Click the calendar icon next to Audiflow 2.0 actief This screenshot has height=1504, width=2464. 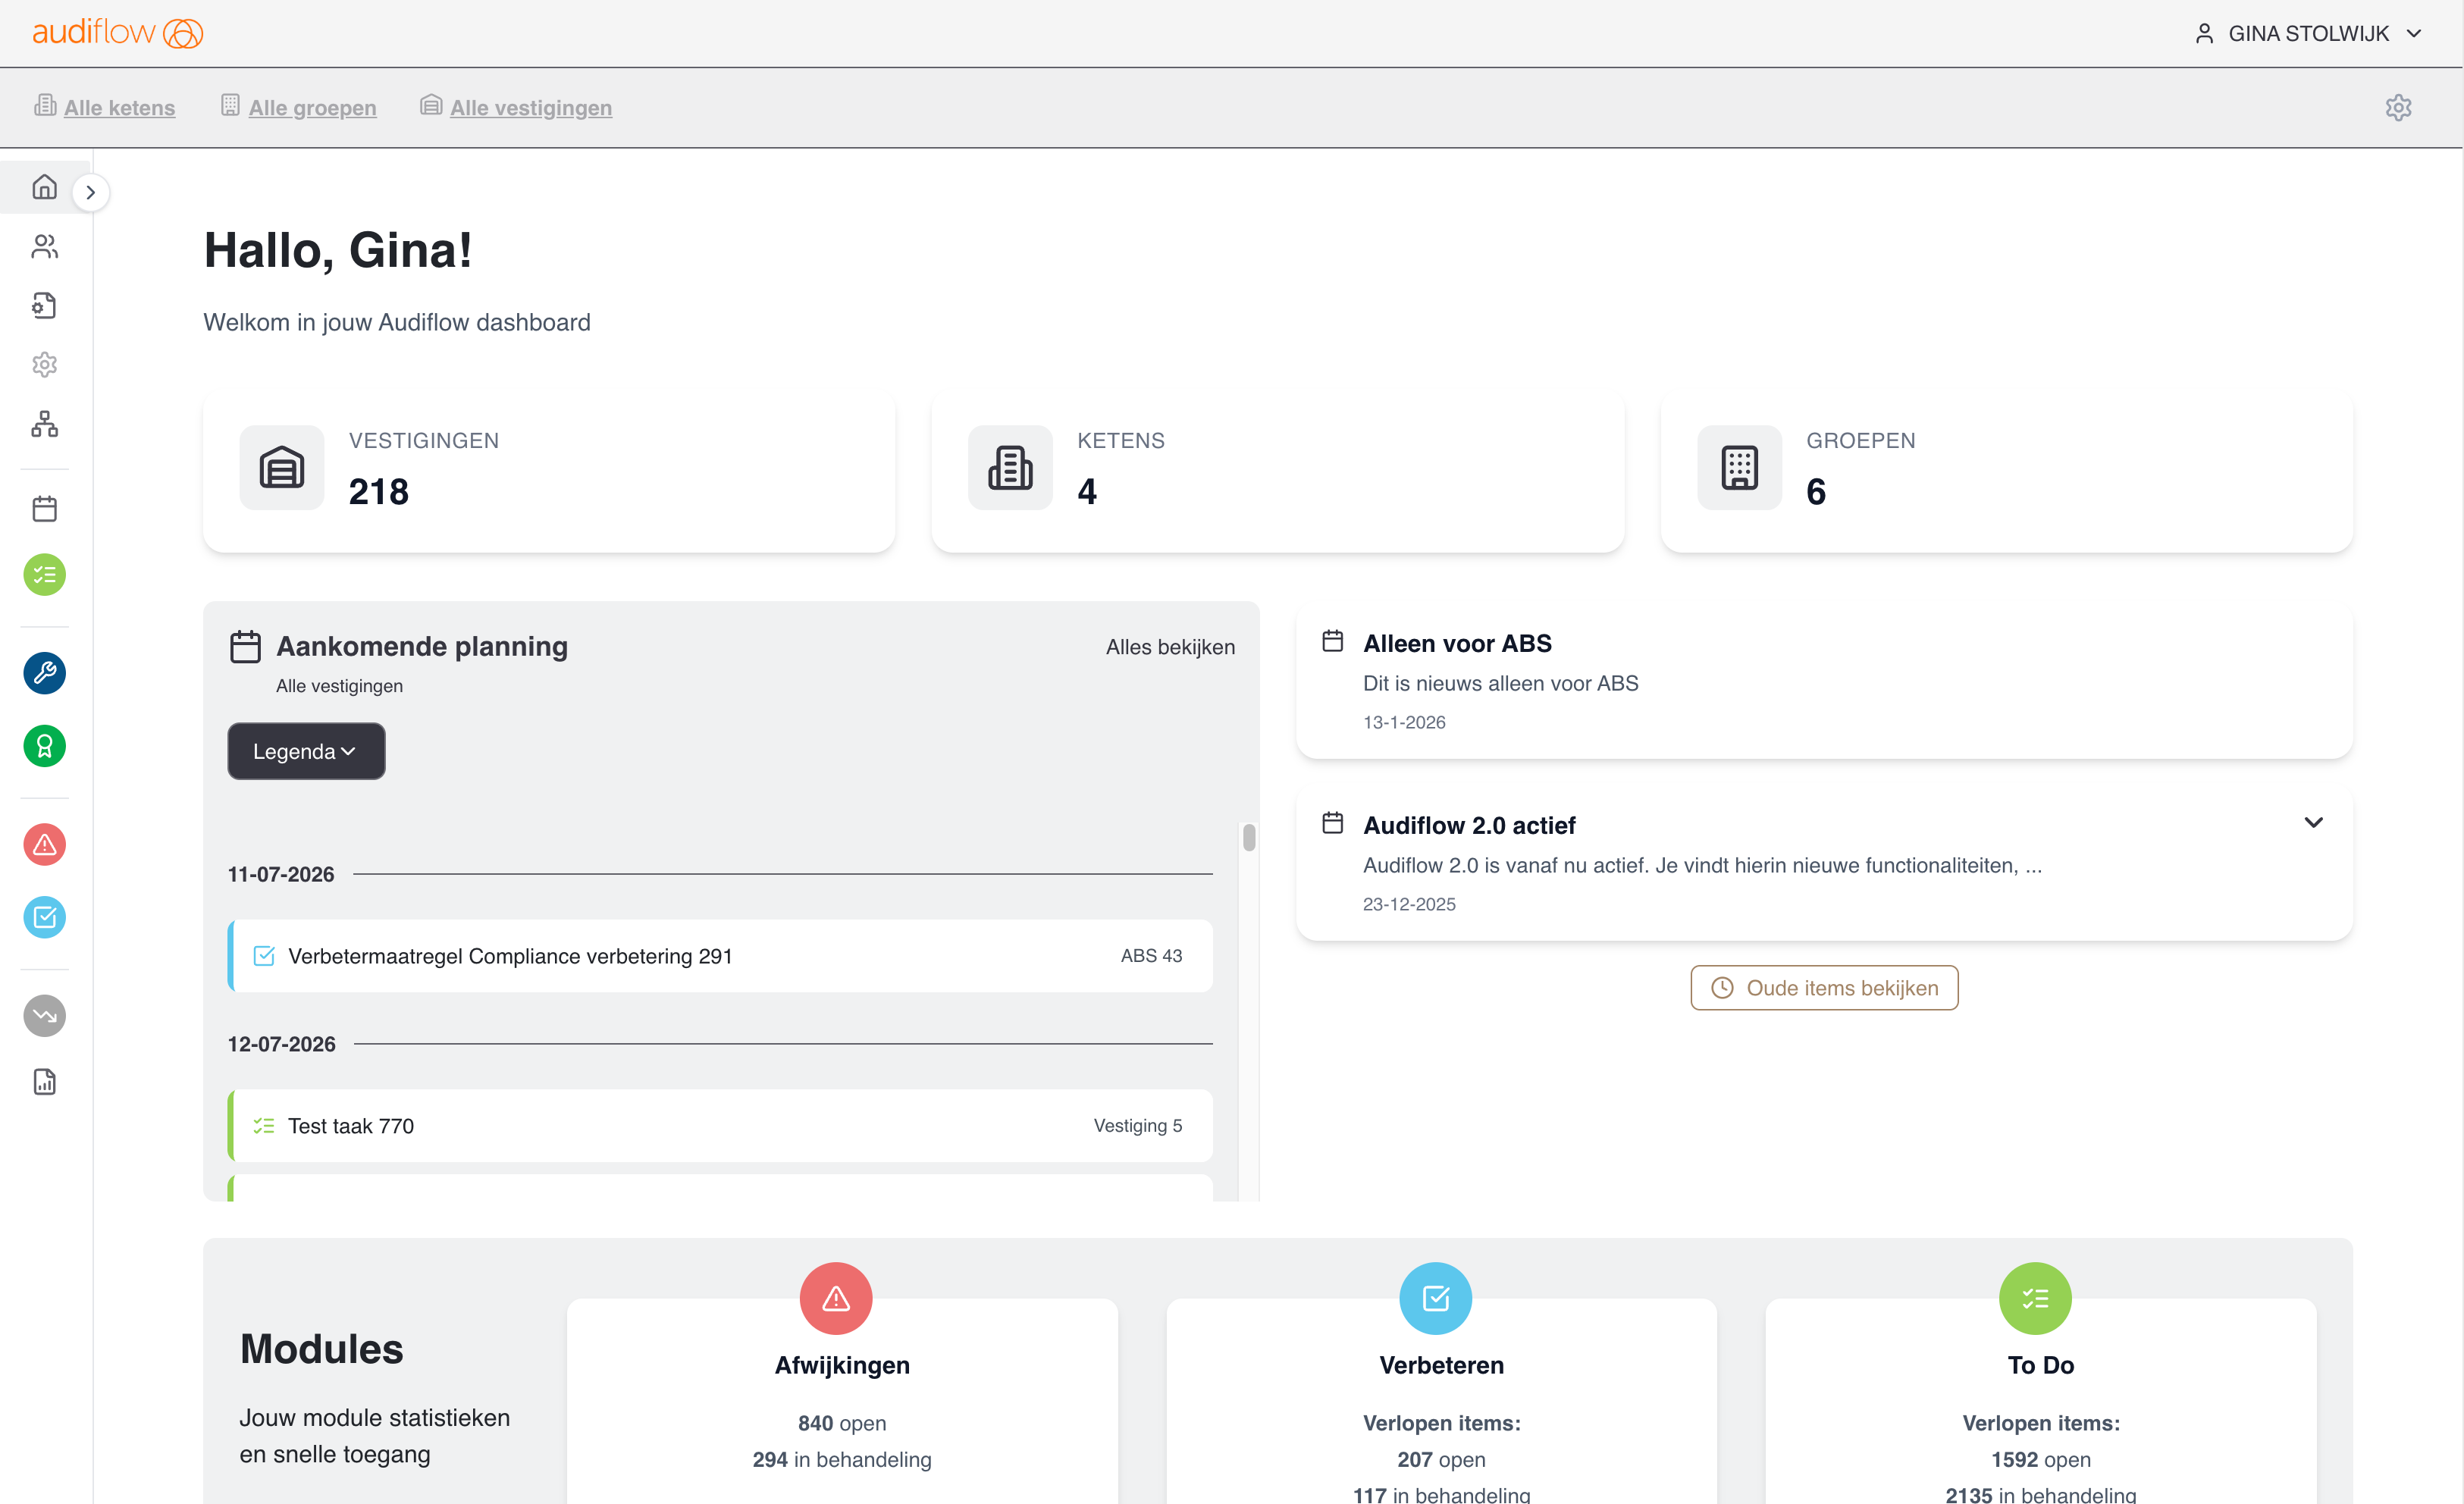click(1332, 823)
